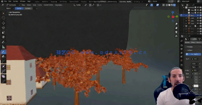Switch to Sculpting workspace tab
The height and width of the screenshot is (105, 202).
54,2
